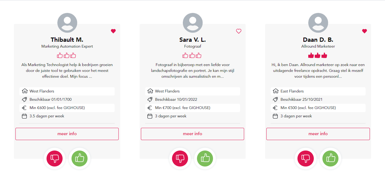
Task: Like Sara V. L. with green thumbs-up
Action: click(x=205, y=159)
